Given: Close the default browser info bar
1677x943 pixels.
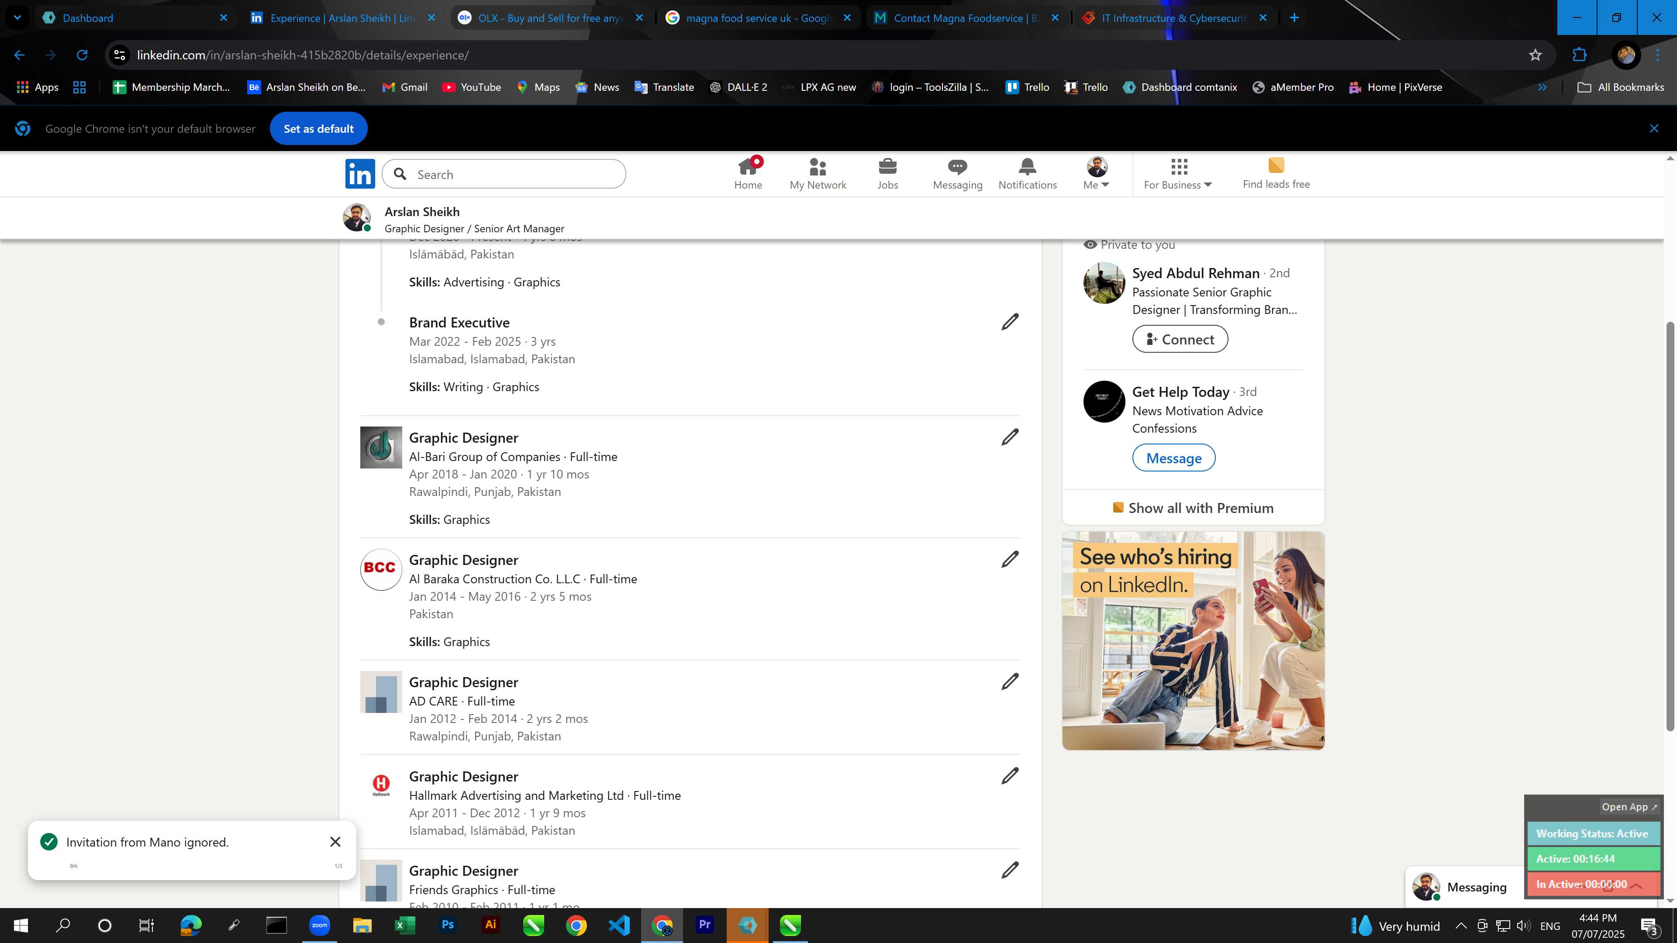Looking at the screenshot, I should click(x=1653, y=129).
